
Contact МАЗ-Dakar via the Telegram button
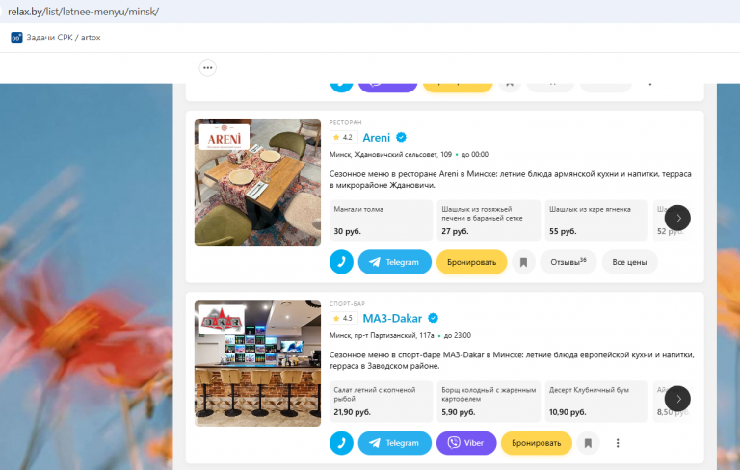pos(395,443)
